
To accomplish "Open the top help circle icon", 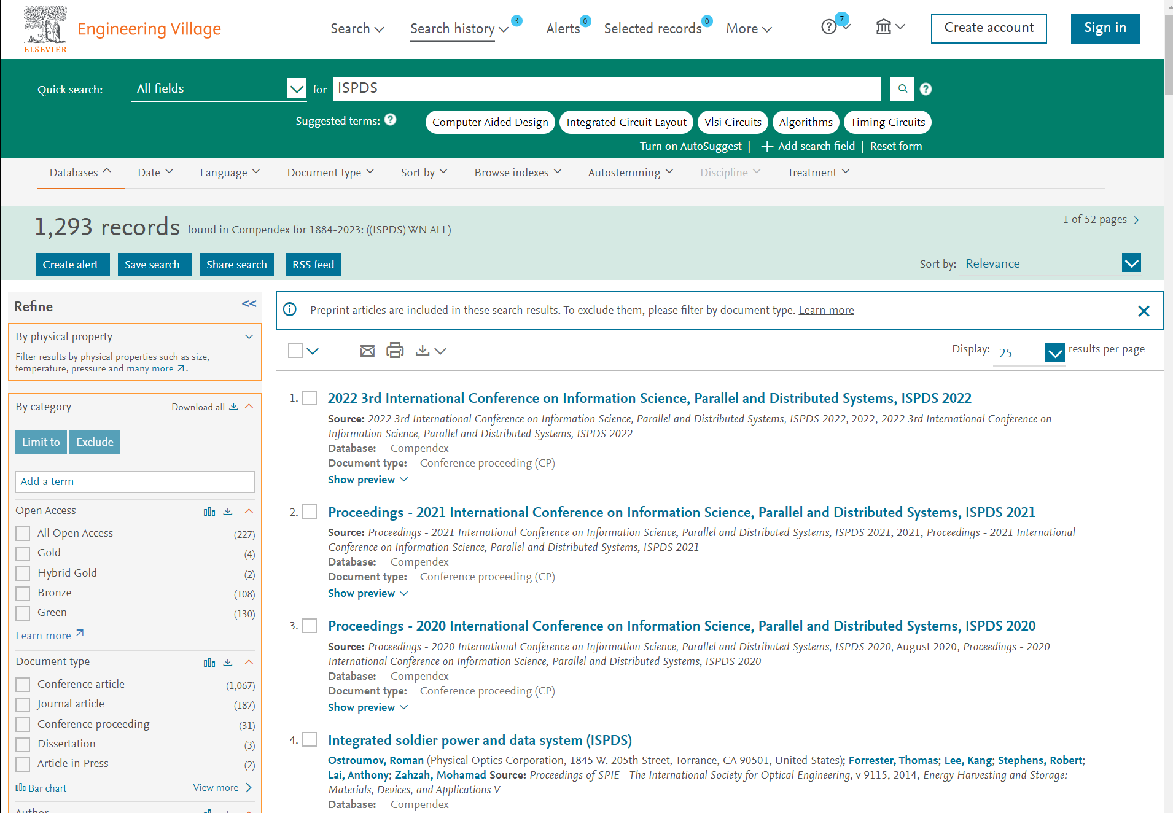I will click(828, 27).
